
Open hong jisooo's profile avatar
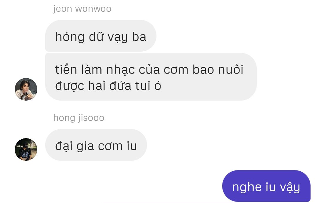pyautogui.click(x=26, y=149)
